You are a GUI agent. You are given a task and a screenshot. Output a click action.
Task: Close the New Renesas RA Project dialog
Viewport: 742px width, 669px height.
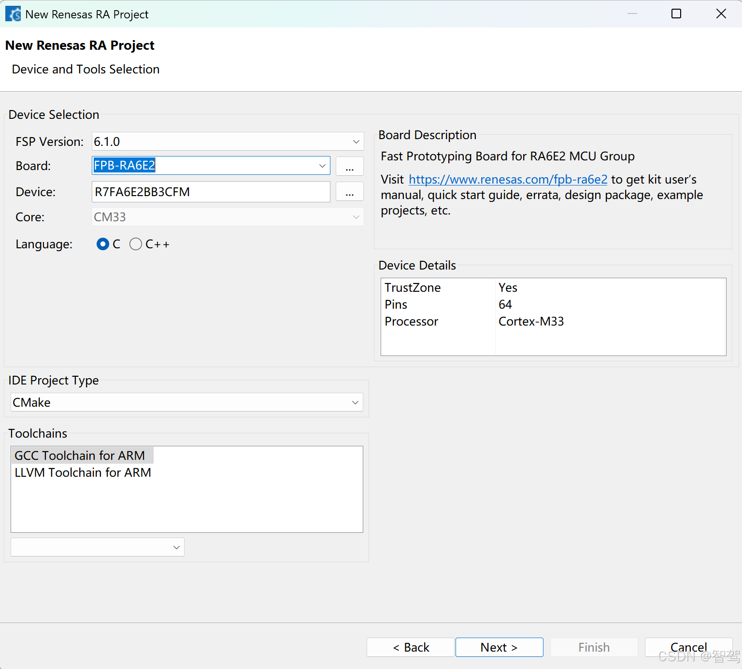tap(721, 14)
